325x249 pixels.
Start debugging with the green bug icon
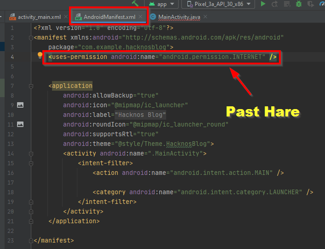(x=299, y=4)
